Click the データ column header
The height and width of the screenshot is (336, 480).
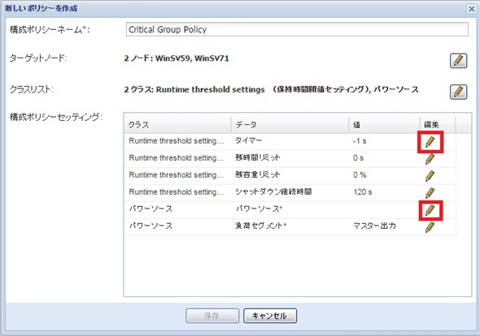[290, 125]
